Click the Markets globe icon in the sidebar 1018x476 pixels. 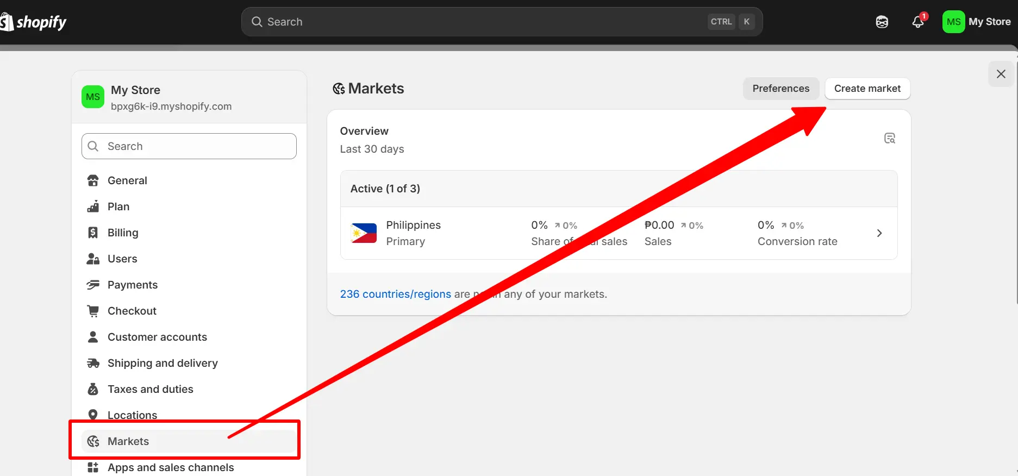click(93, 441)
